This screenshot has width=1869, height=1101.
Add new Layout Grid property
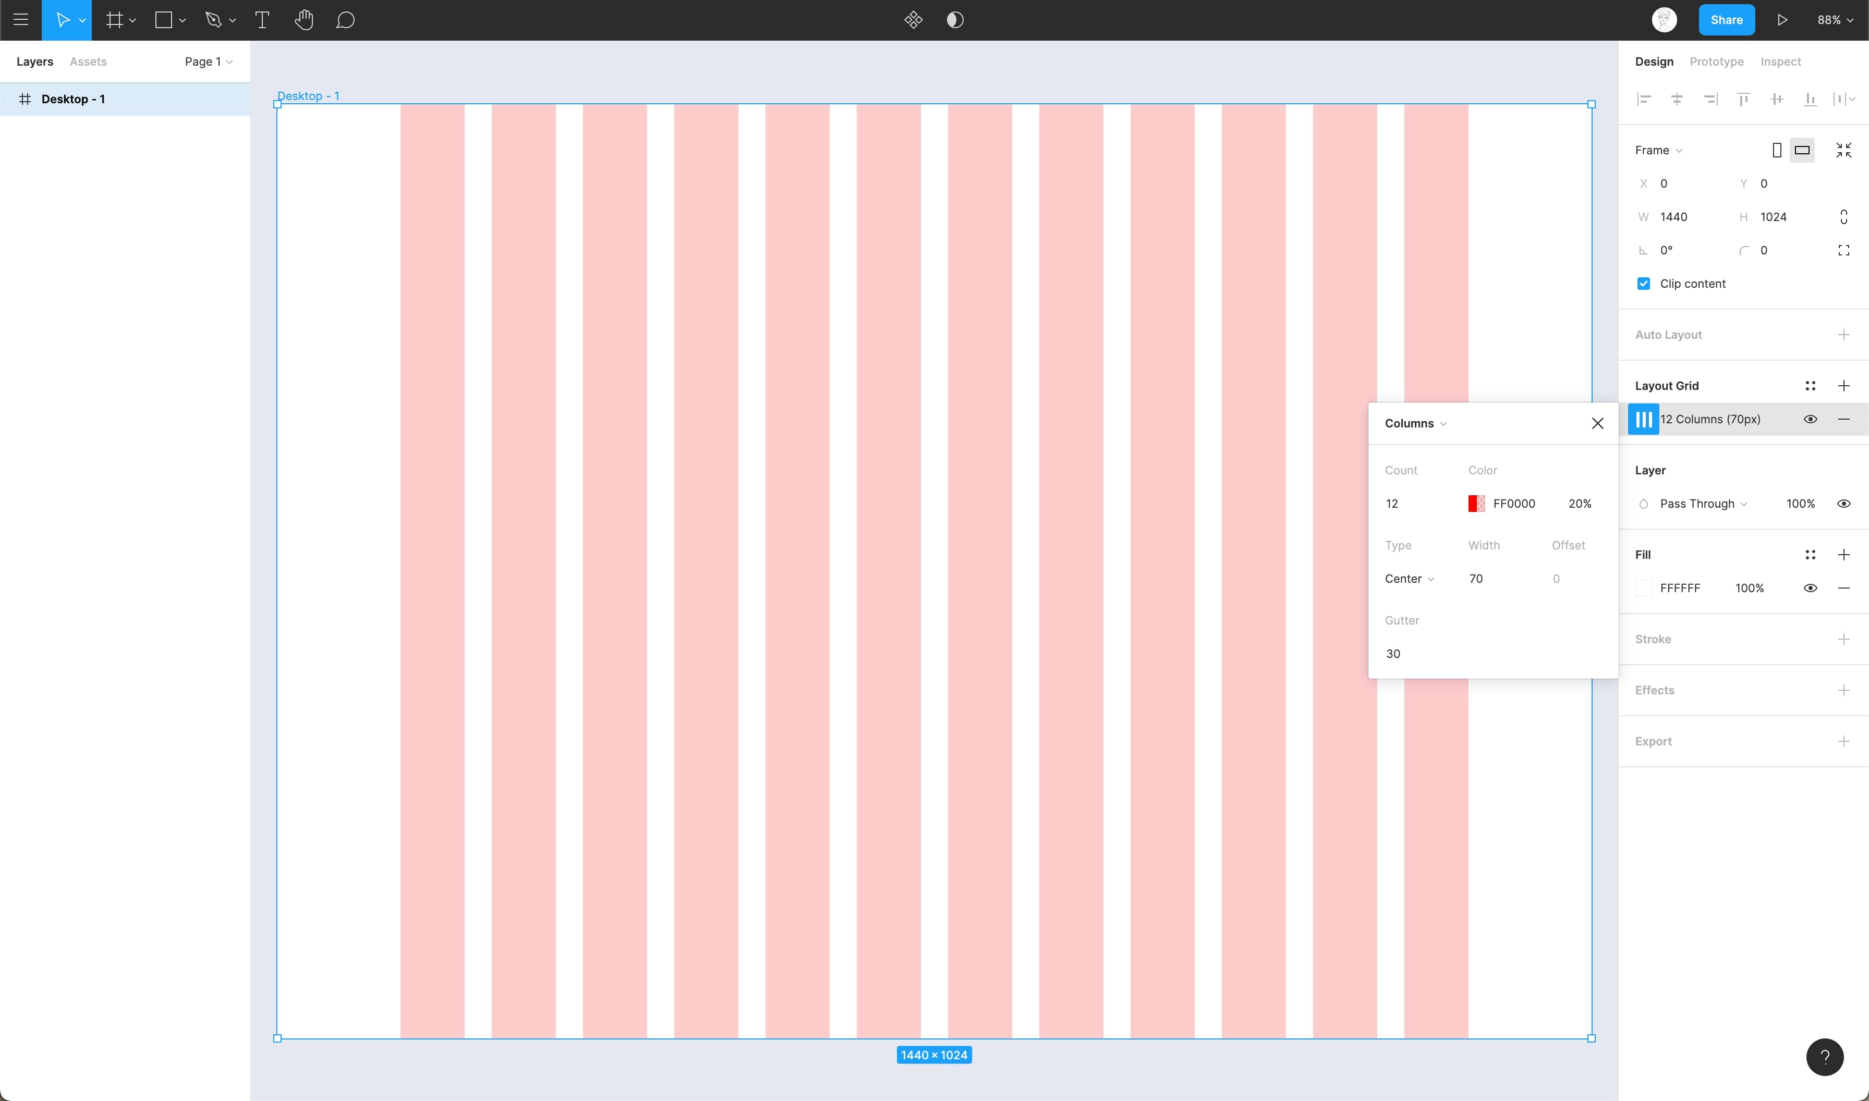pyautogui.click(x=1847, y=385)
